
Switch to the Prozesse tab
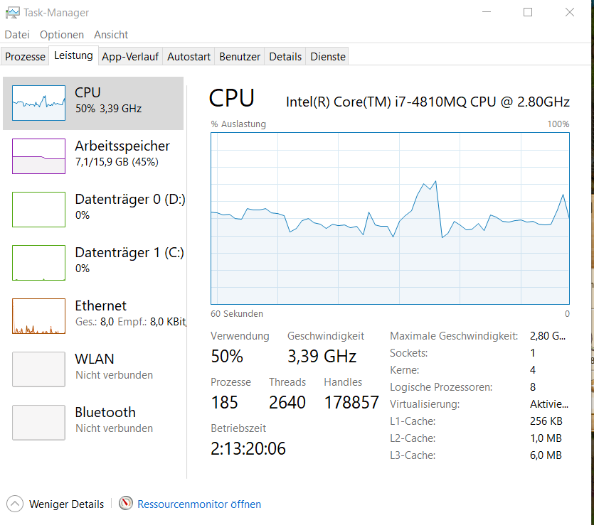pos(25,56)
